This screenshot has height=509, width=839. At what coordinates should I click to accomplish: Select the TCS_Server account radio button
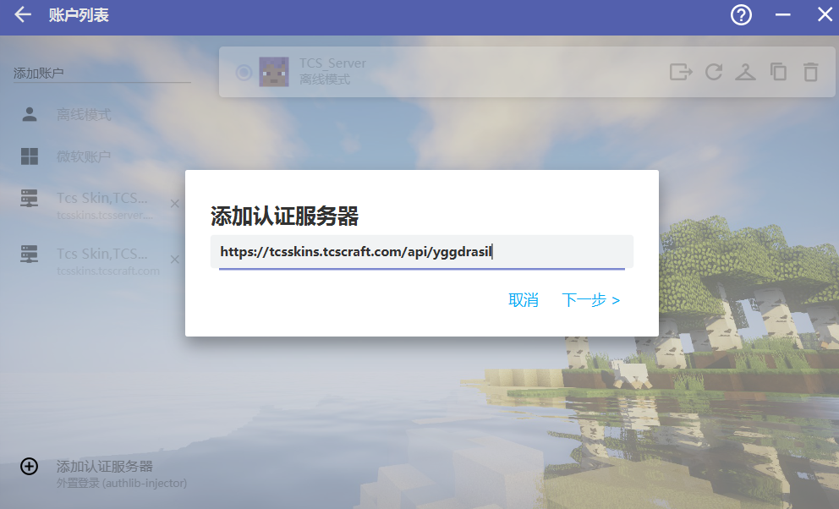tap(244, 73)
